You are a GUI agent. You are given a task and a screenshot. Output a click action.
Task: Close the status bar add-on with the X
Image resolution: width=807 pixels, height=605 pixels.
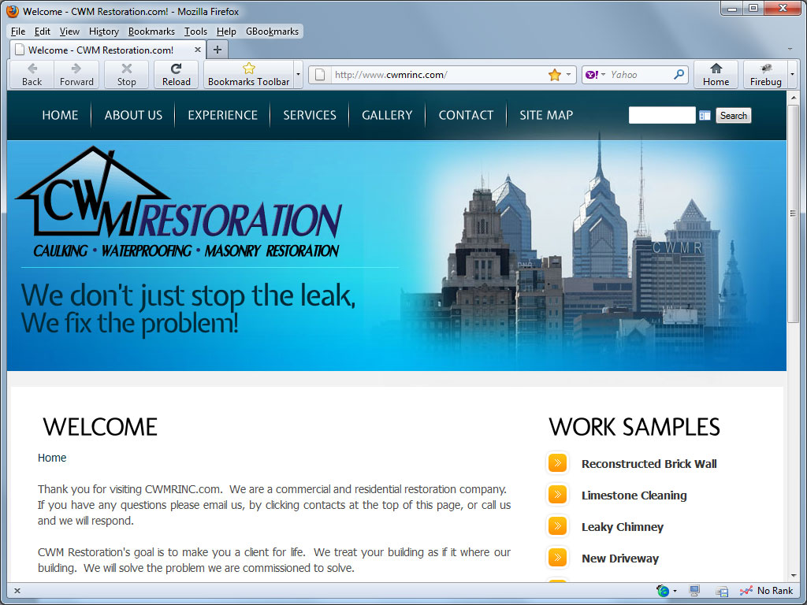[x=17, y=591]
